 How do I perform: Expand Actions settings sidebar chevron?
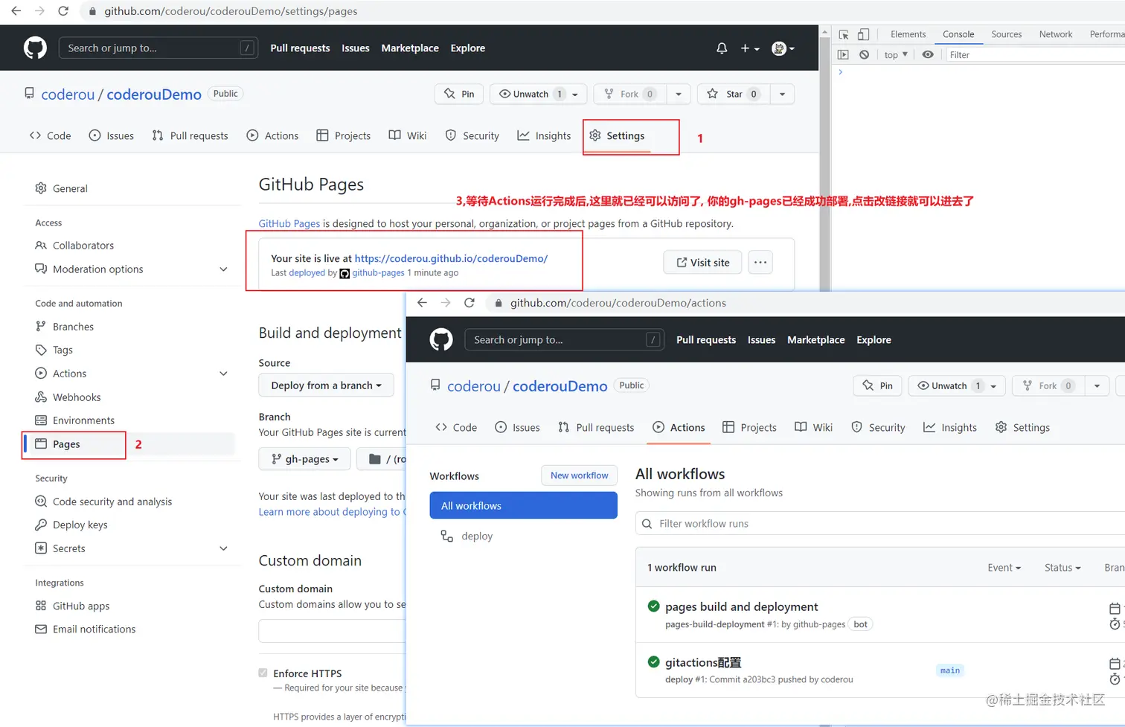tap(223, 374)
